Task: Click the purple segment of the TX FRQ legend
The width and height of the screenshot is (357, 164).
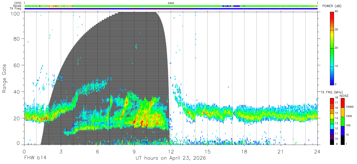Action: click(x=332, y=137)
